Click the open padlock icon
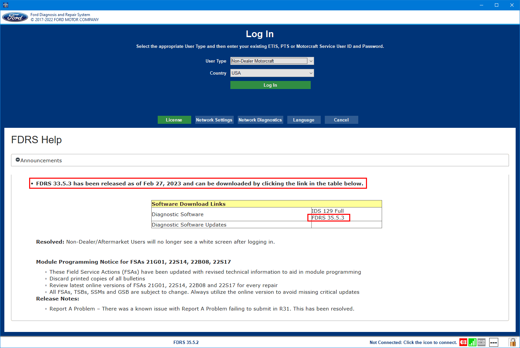 click(512, 342)
